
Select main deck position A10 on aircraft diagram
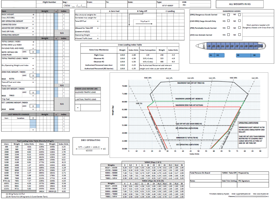pyautogui.click(x=251, y=46)
